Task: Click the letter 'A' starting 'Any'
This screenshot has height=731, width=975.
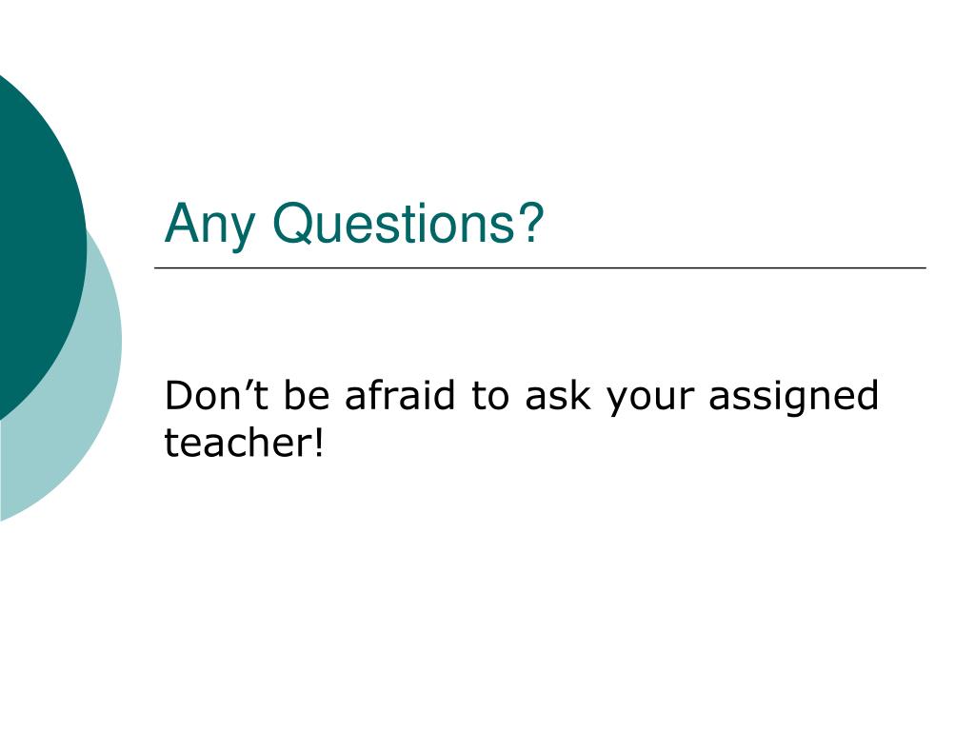Action: [x=182, y=223]
